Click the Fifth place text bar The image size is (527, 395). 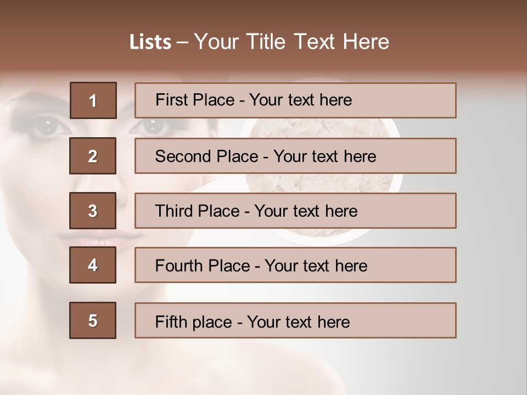295,321
